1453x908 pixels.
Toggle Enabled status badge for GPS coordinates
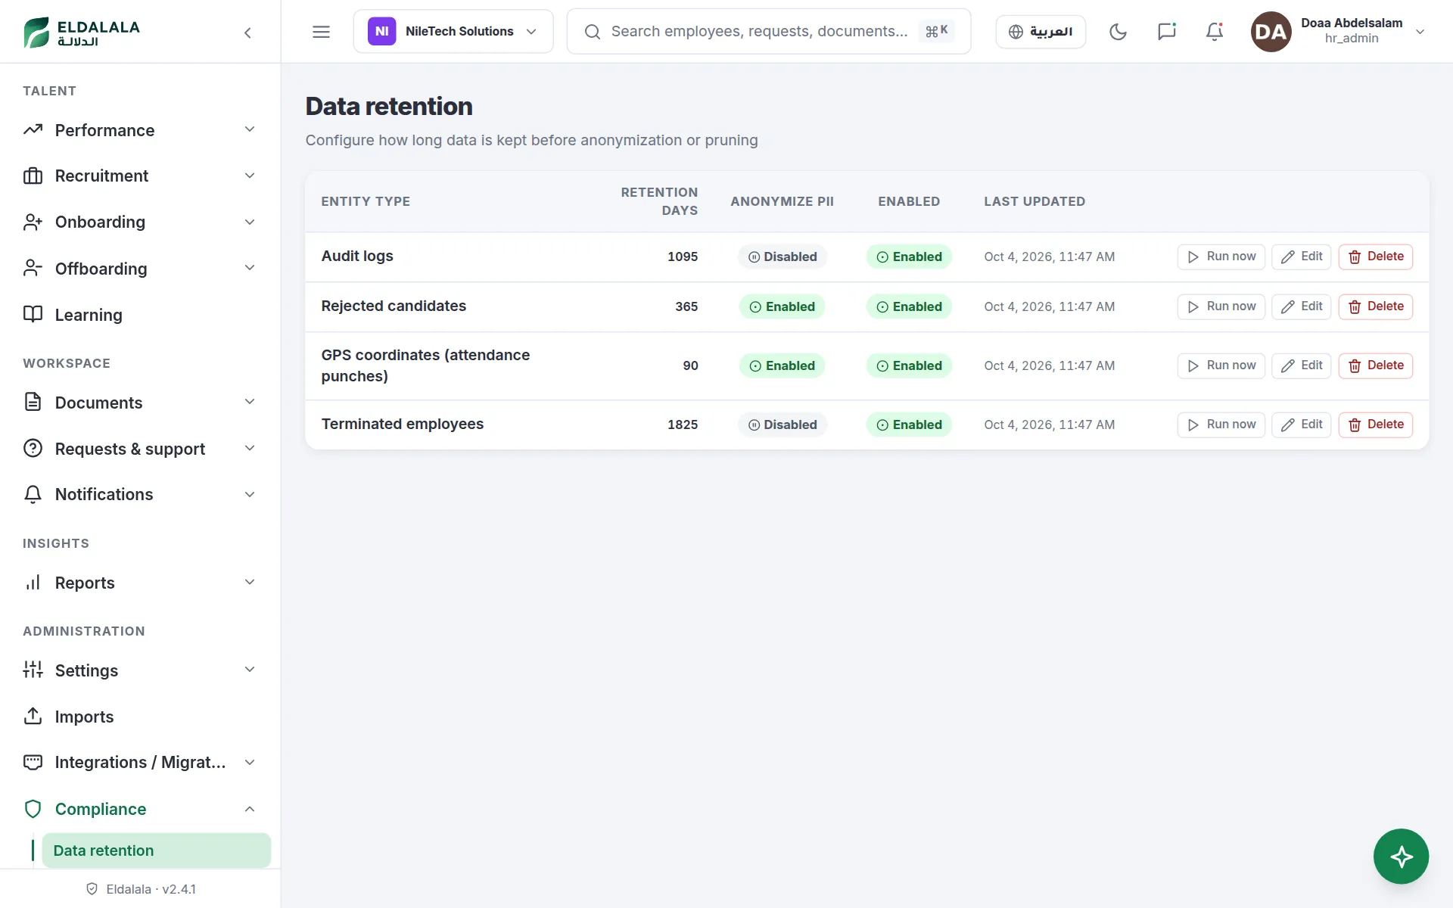[x=909, y=365]
